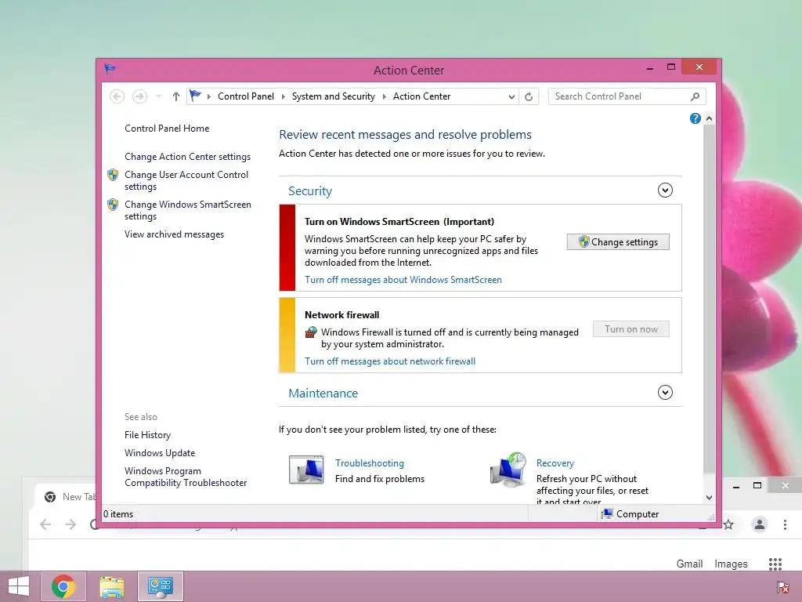Image resolution: width=802 pixels, height=602 pixels.
Task: Open Gmail link in Chrome
Action: (x=689, y=564)
